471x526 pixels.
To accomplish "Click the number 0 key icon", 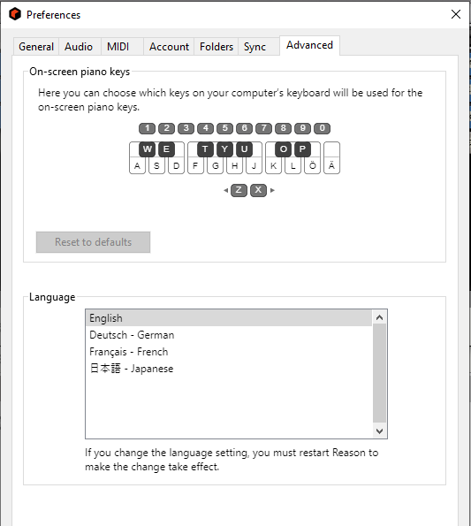I will tap(323, 128).
